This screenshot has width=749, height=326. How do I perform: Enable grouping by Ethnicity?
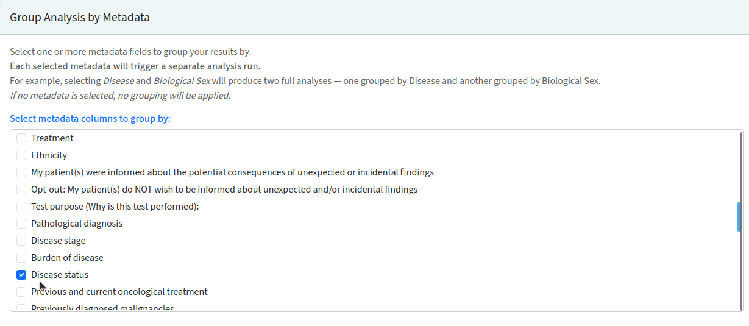[x=21, y=155]
